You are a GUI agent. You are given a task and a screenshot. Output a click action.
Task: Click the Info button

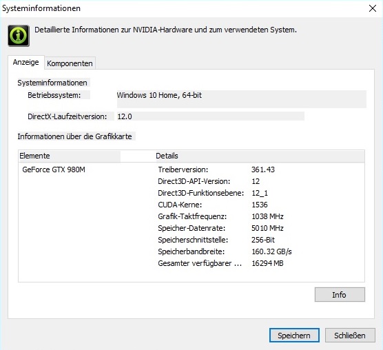pyautogui.click(x=340, y=295)
